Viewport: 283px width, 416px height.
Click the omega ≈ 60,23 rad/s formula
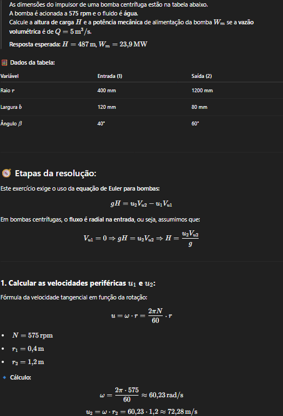pyautogui.click(x=141, y=395)
